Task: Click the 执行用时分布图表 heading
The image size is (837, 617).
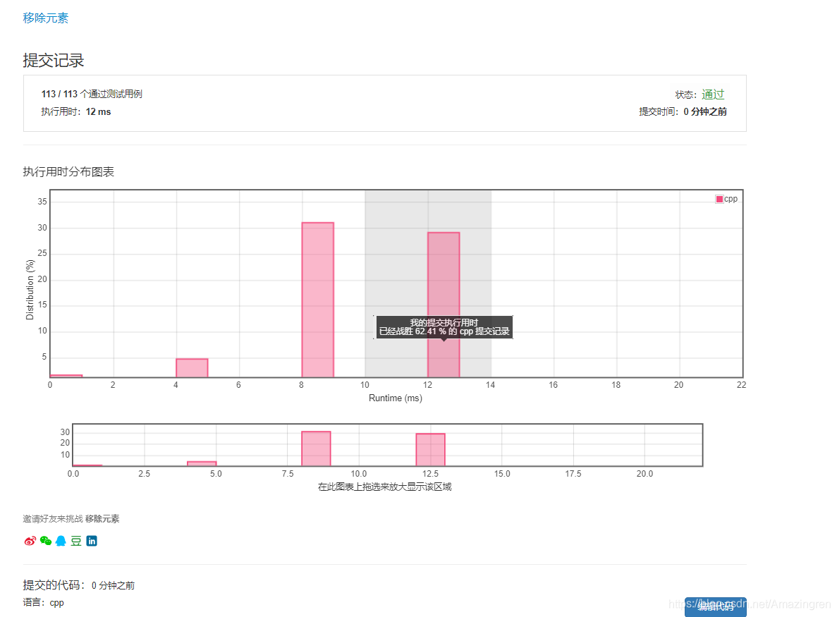Action: [x=68, y=172]
